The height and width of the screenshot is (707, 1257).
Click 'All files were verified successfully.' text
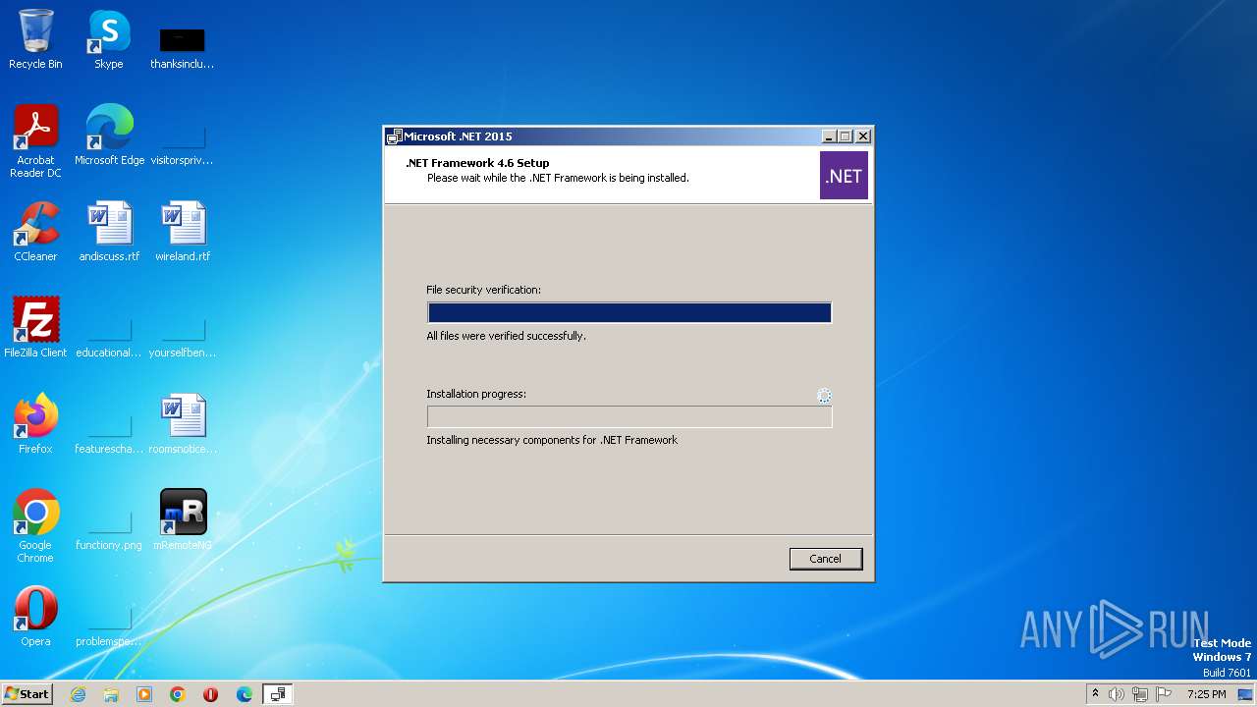(506, 336)
